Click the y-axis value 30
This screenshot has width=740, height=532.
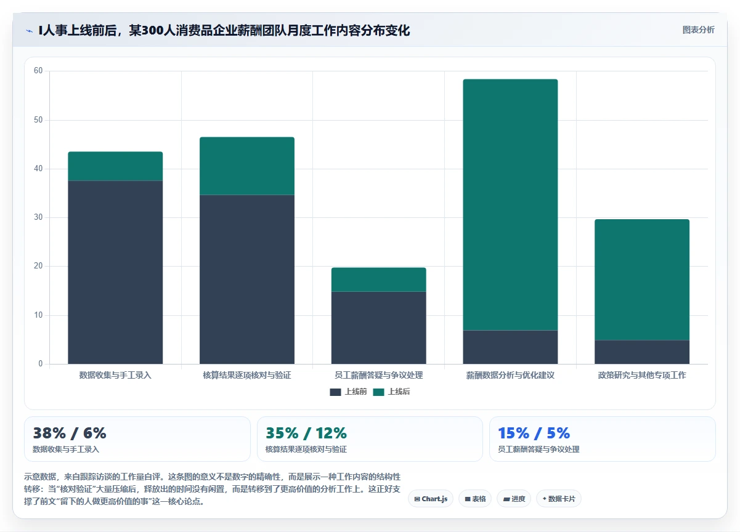pyautogui.click(x=38, y=217)
